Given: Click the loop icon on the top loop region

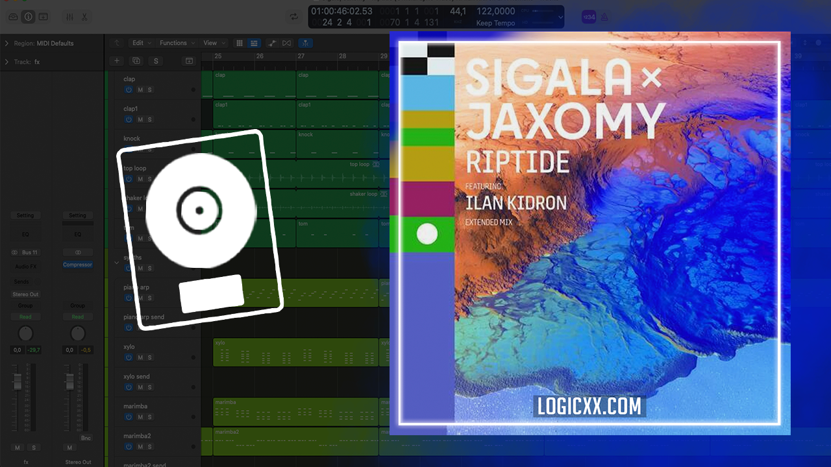Looking at the screenshot, I should (x=376, y=165).
